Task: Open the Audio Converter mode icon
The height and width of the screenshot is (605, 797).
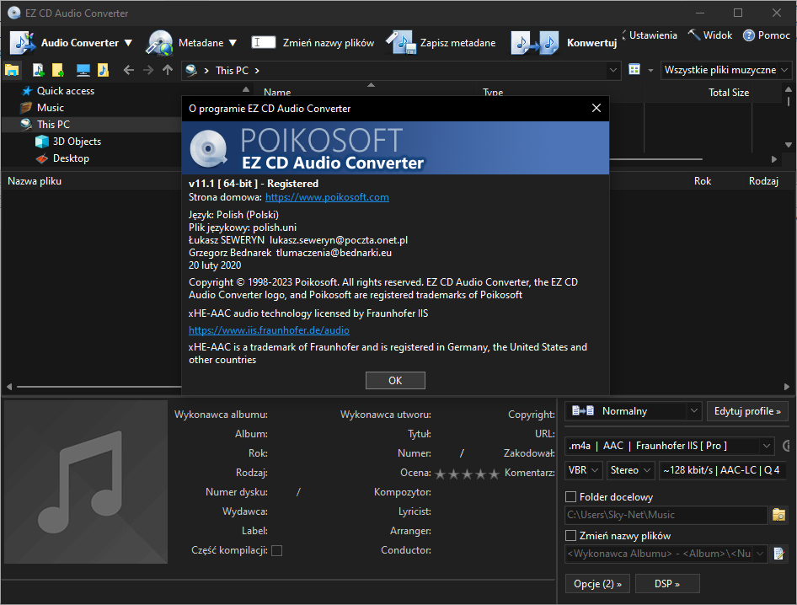Action: (x=23, y=43)
